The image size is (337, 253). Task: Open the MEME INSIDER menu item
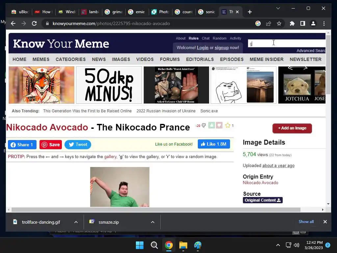pyautogui.click(x=267, y=59)
